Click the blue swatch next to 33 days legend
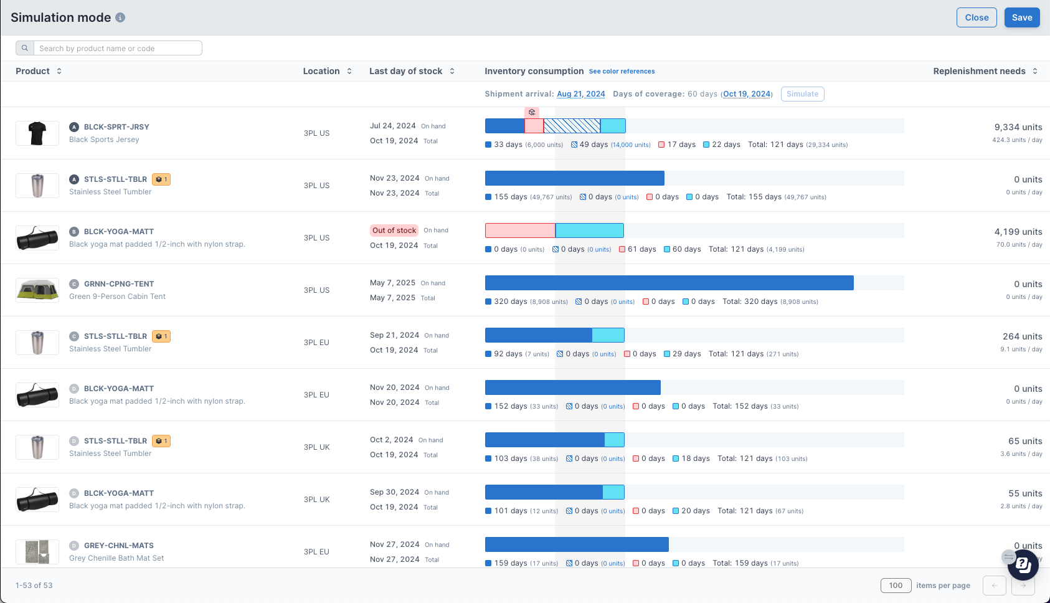This screenshot has width=1050, height=603. click(487, 145)
